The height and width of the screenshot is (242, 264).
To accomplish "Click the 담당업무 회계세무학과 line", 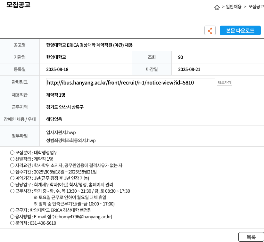I will (62, 184).
